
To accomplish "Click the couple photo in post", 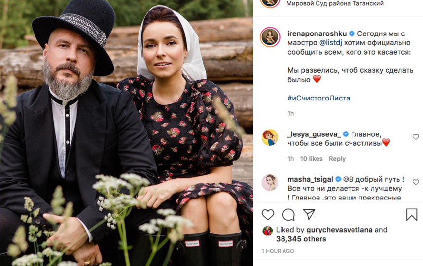I will tap(126, 133).
